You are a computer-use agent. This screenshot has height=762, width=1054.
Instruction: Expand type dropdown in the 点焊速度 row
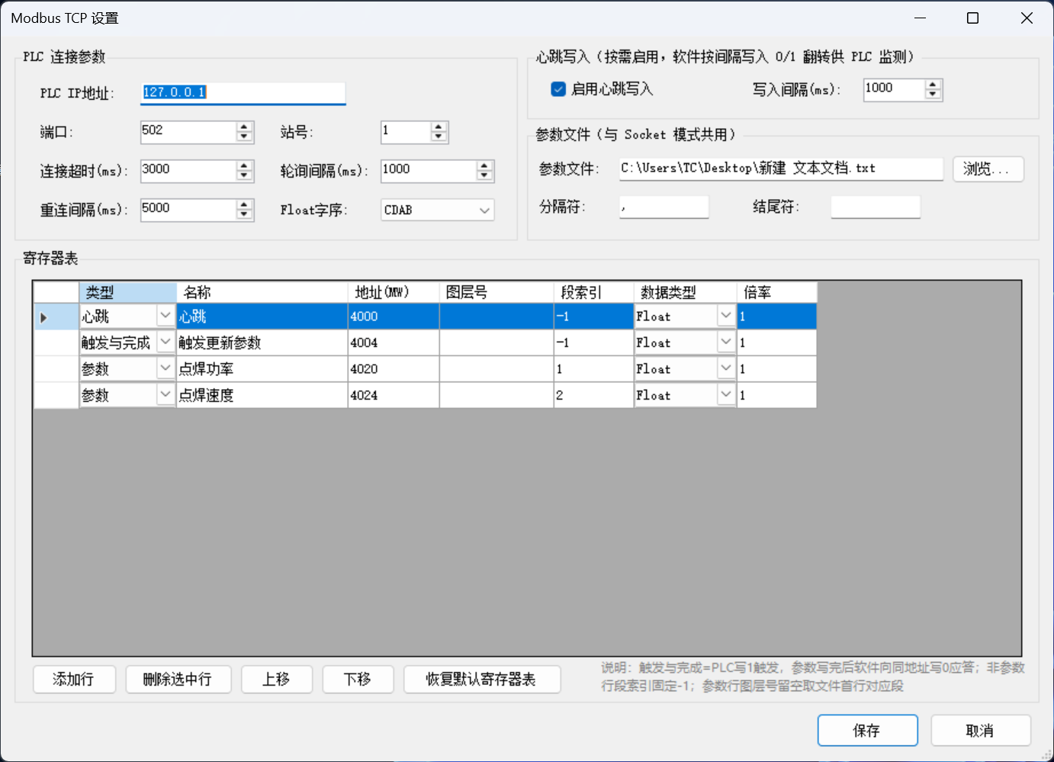165,395
